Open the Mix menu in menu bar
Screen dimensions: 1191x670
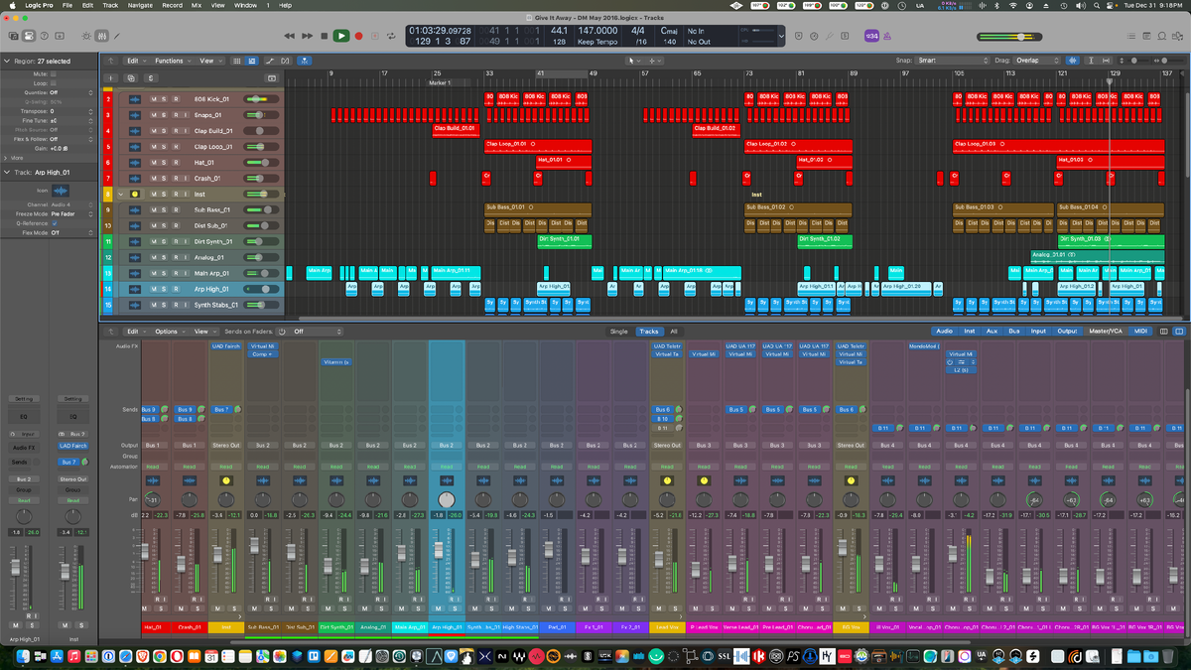(x=196, y=5)
